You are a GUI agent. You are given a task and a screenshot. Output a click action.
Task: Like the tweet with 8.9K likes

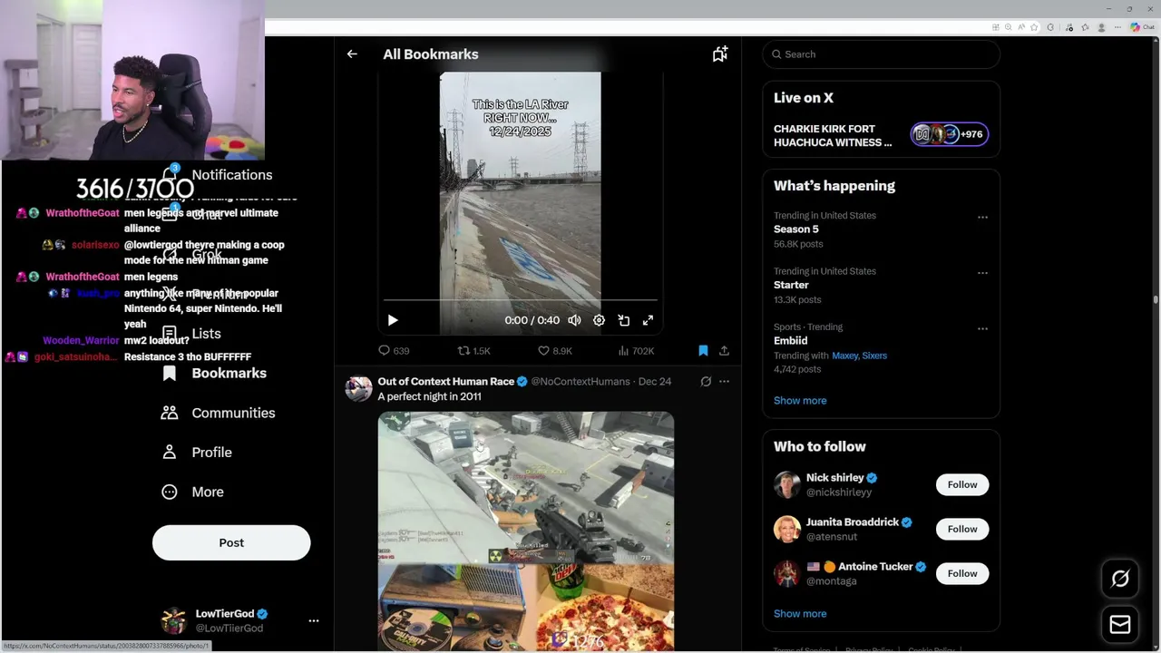coord(555,351)
